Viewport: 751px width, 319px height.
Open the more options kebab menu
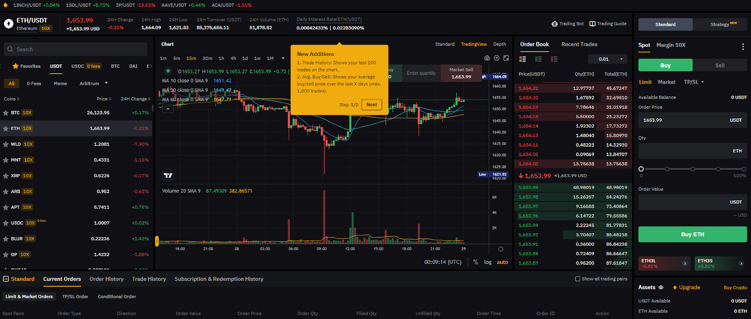click(743, 46)
